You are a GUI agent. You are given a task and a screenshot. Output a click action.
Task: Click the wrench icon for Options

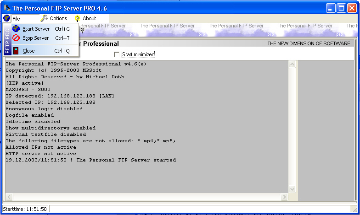(44, 18)
